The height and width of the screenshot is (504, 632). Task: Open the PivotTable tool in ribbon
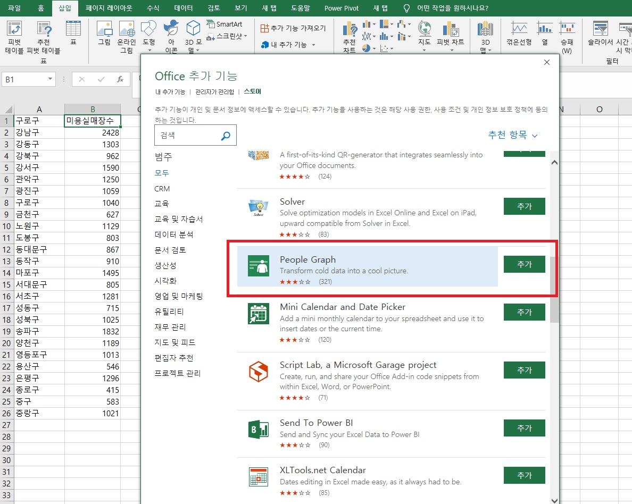(x=14, y=37)
